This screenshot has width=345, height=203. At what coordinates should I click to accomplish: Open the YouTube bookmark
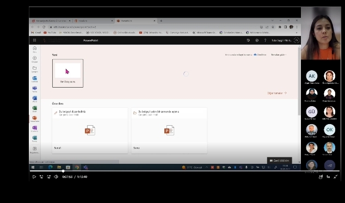click(x=50, y=33)
